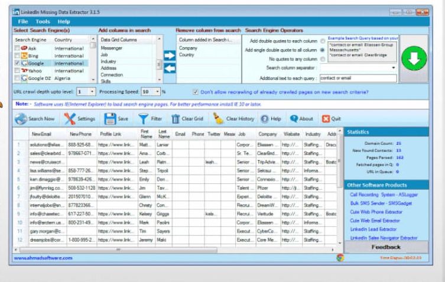Click the Search Now globe icon

21,119
